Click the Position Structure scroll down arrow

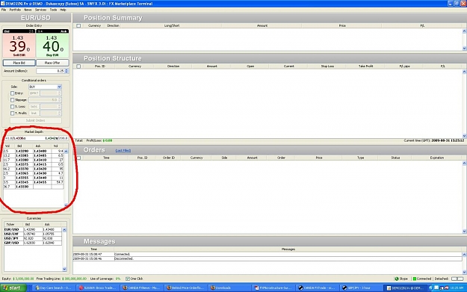pyautogui.click(x=464, y=136)
